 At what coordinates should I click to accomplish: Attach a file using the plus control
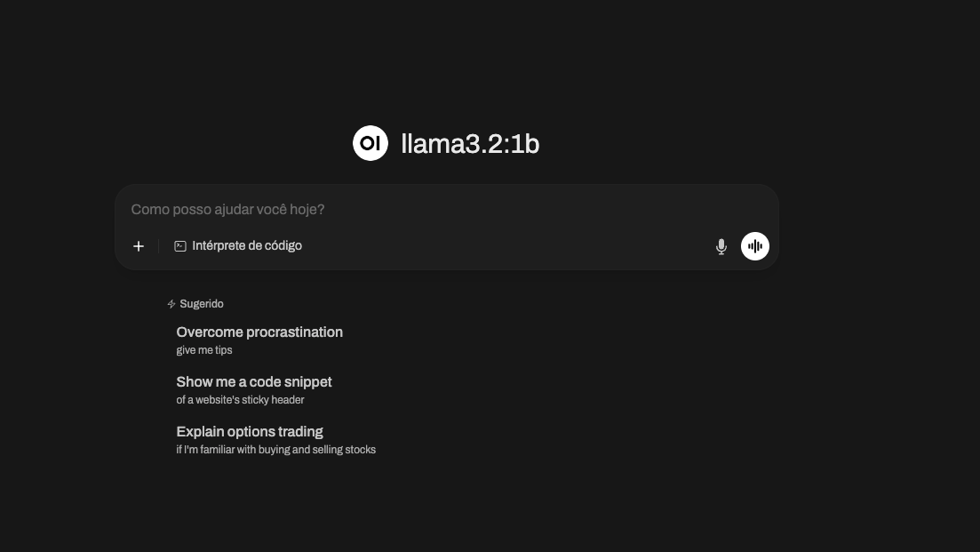tap(139, 246)
